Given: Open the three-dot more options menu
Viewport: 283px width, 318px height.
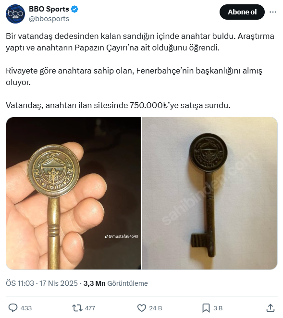Looking at the screenshot, I should [x=272, y=12].
